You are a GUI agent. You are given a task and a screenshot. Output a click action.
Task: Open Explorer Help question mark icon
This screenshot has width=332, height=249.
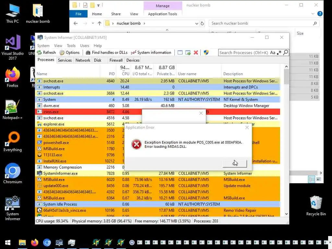pyautogui.click(x=320, y=14)
